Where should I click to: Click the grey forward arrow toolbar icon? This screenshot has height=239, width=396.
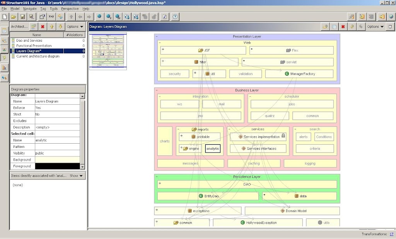(x=89, y=17)
